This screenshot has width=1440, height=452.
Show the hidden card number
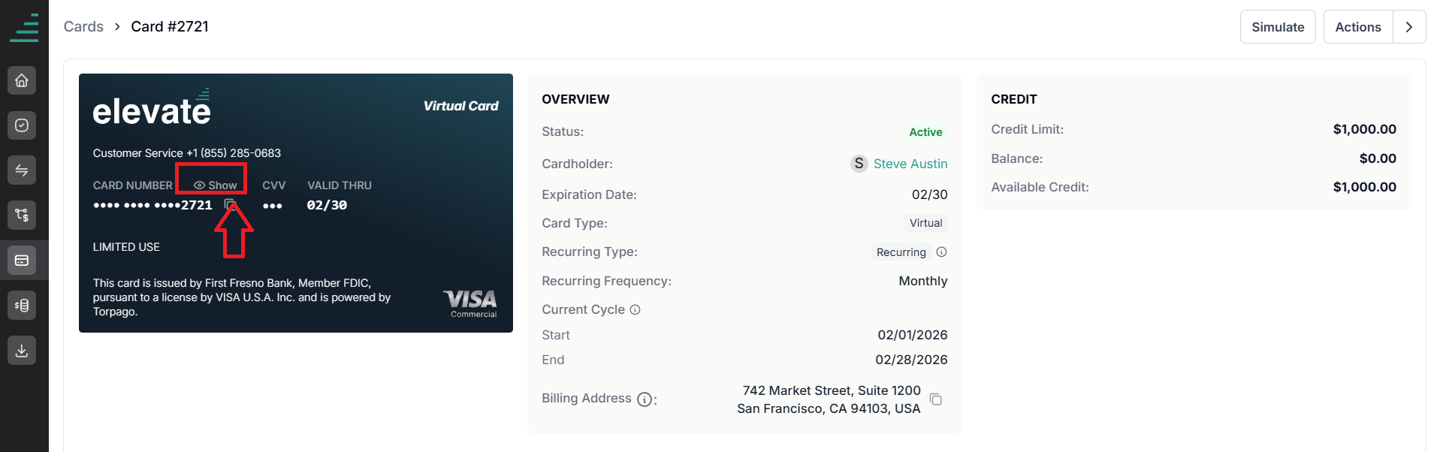(x=216, y=185)
